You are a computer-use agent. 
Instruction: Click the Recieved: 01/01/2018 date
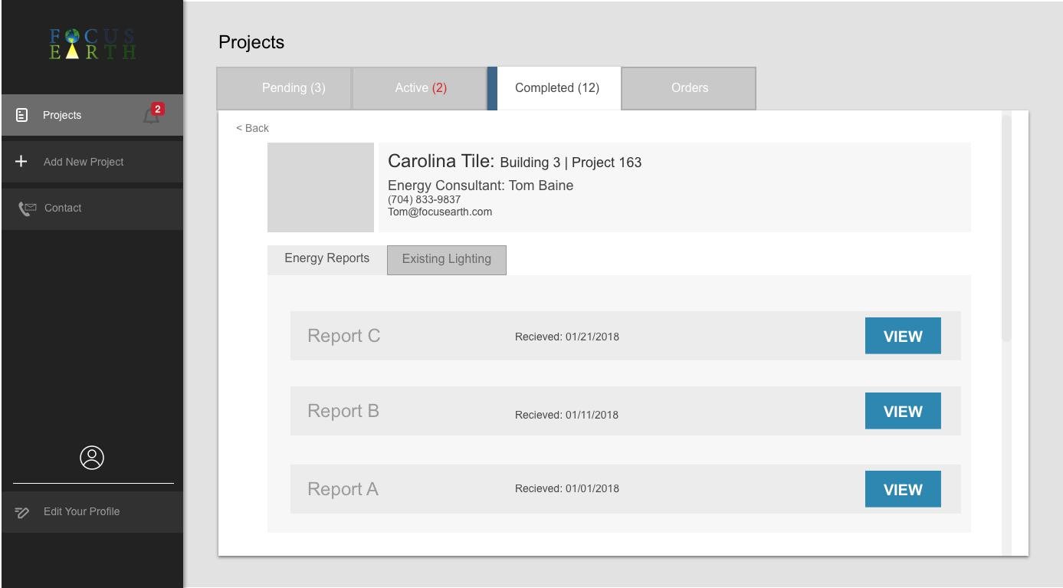point(567,488)
